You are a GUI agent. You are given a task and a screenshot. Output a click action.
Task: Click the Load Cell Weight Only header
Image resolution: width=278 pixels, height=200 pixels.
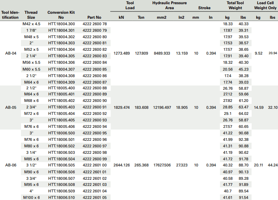(265, 5)
